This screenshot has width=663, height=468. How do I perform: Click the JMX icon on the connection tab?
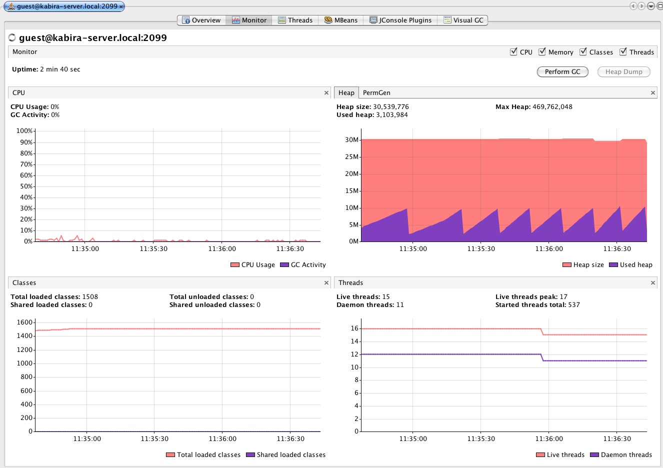[10, 6]
